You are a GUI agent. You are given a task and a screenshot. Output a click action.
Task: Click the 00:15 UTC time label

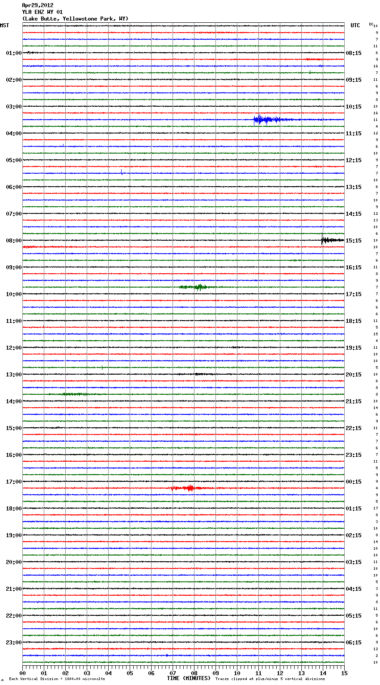(353, 481)
